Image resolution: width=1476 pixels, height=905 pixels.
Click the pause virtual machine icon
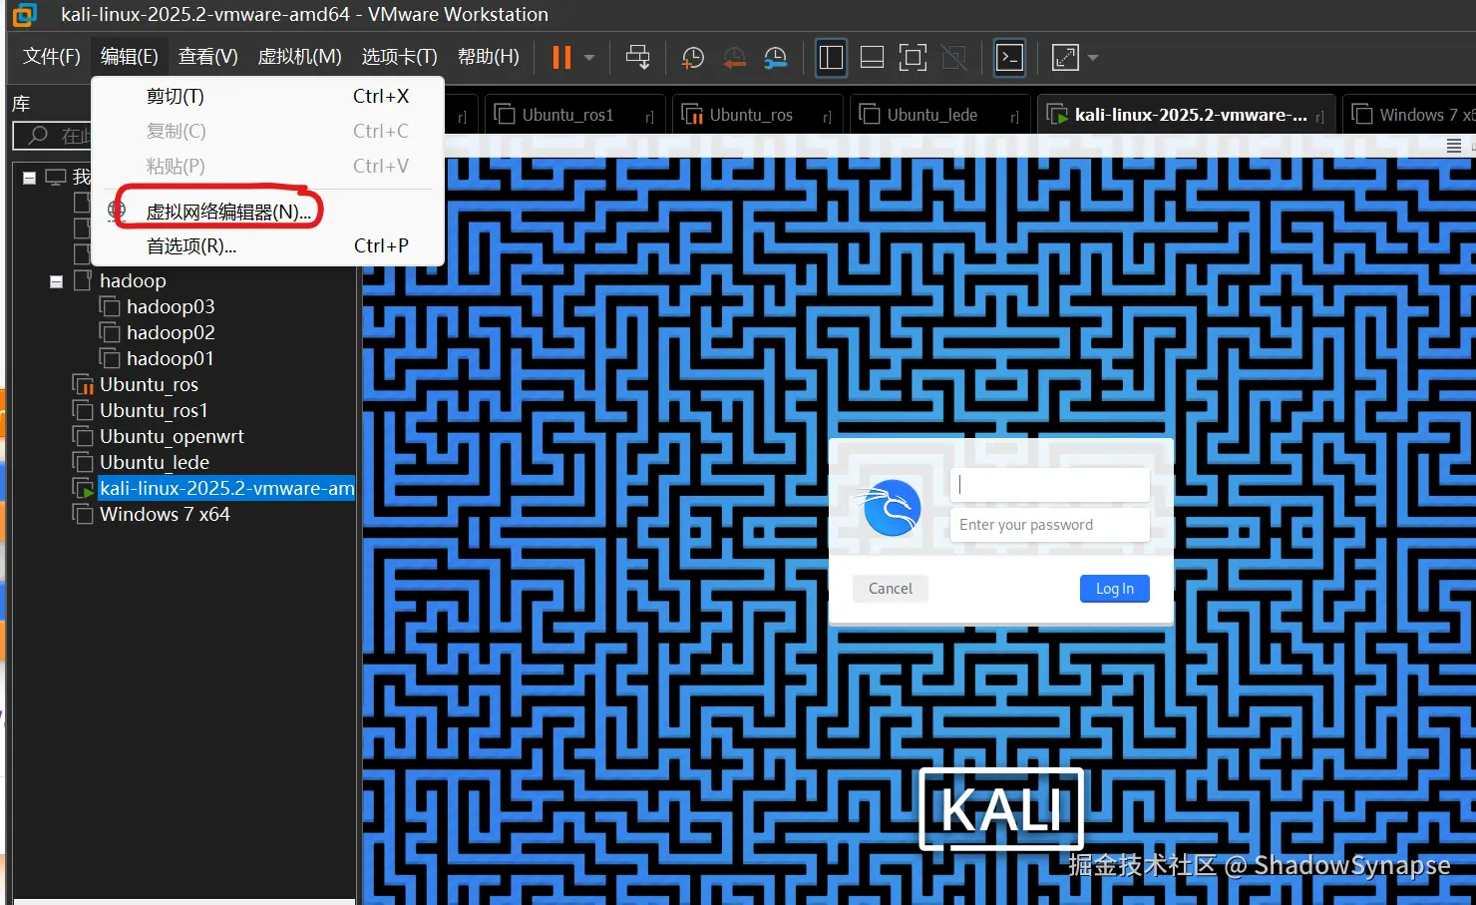tap(561, 57)
